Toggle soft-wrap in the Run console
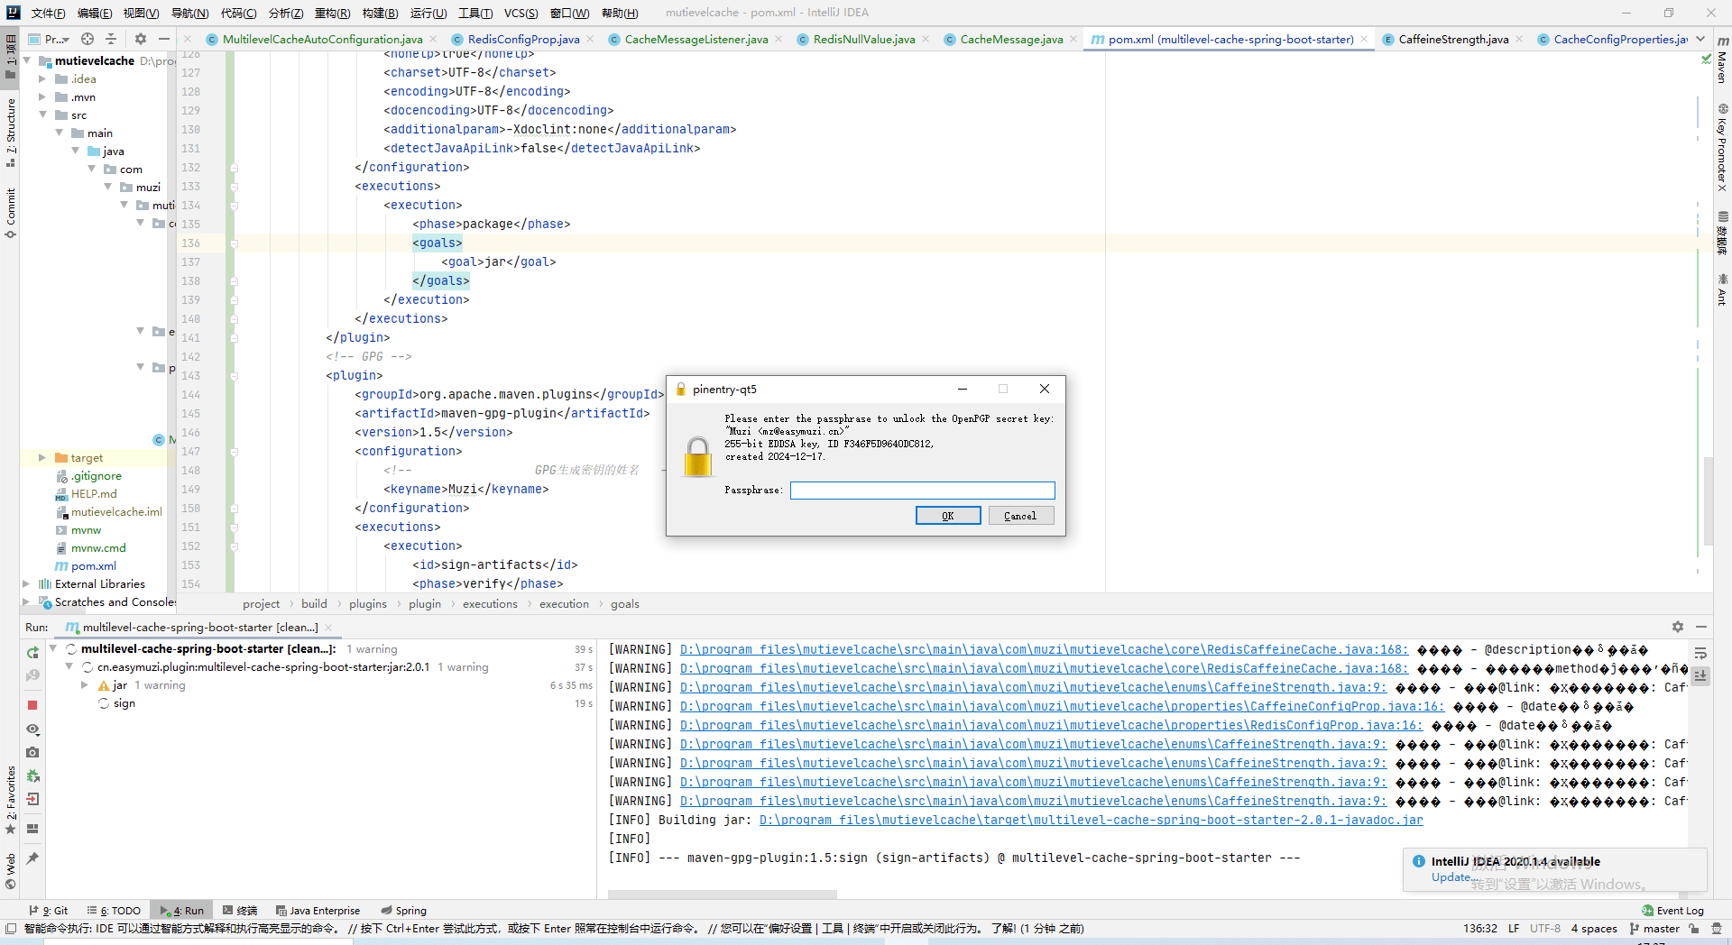 [1700, 653]
